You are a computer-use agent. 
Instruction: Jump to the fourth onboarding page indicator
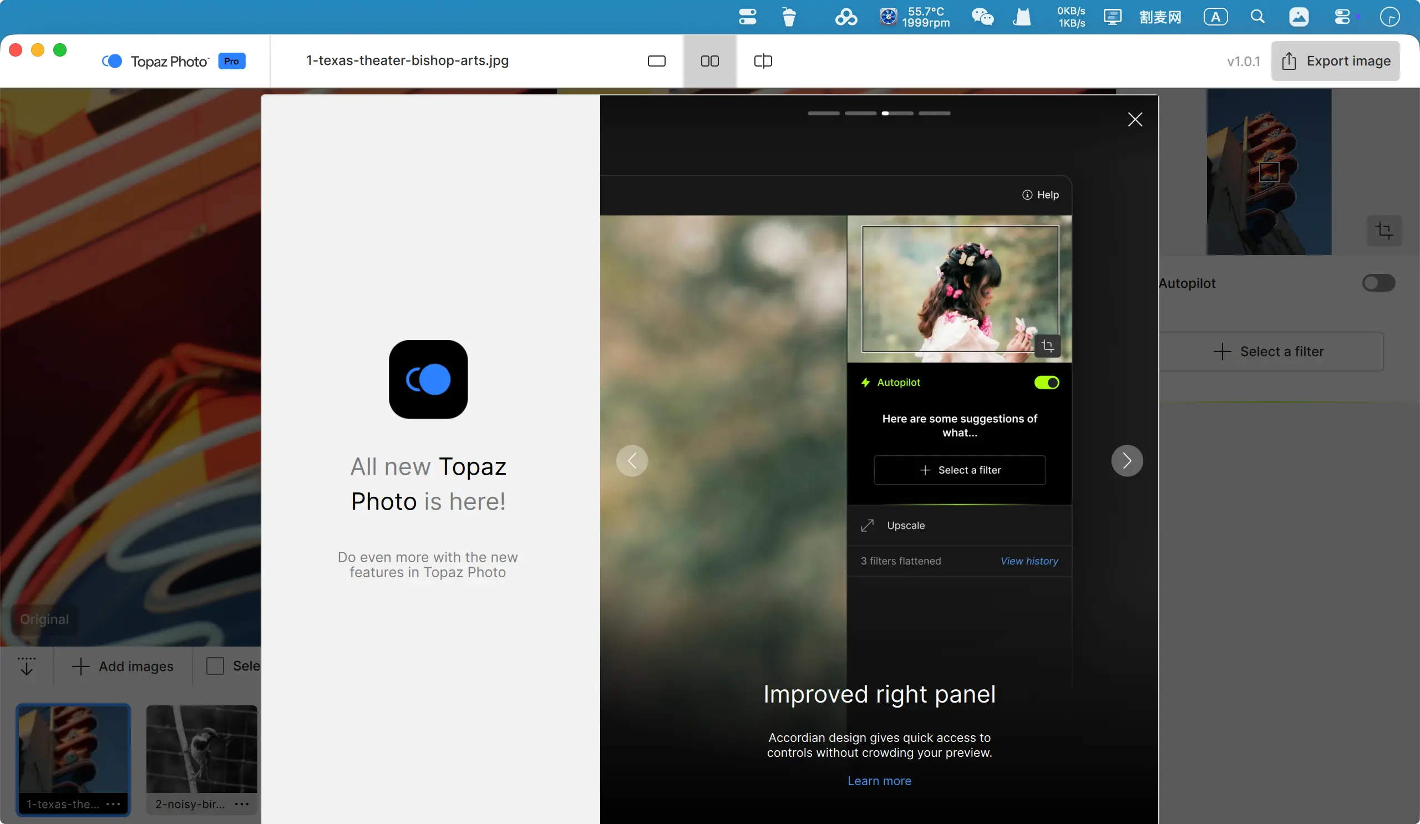click(934, 114)
